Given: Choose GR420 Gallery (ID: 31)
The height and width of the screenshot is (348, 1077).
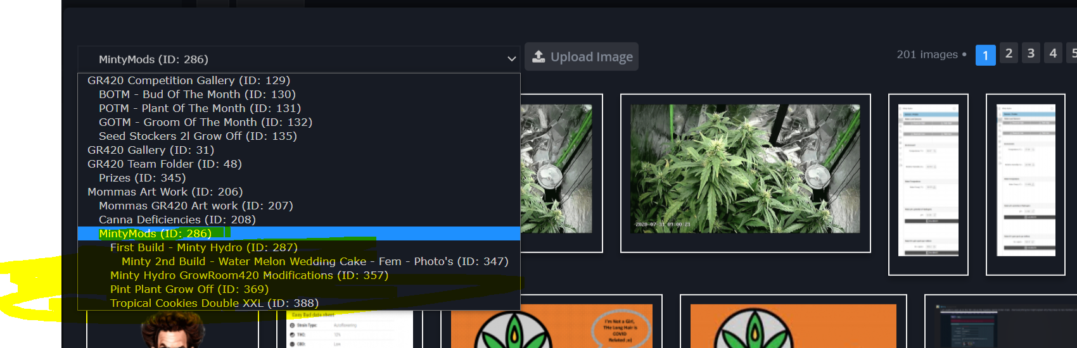Looking at the screenshot, I should click(151, 150).
